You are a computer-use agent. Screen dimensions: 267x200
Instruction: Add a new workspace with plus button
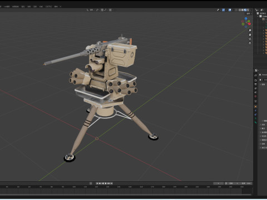click(x=61, y=7)
